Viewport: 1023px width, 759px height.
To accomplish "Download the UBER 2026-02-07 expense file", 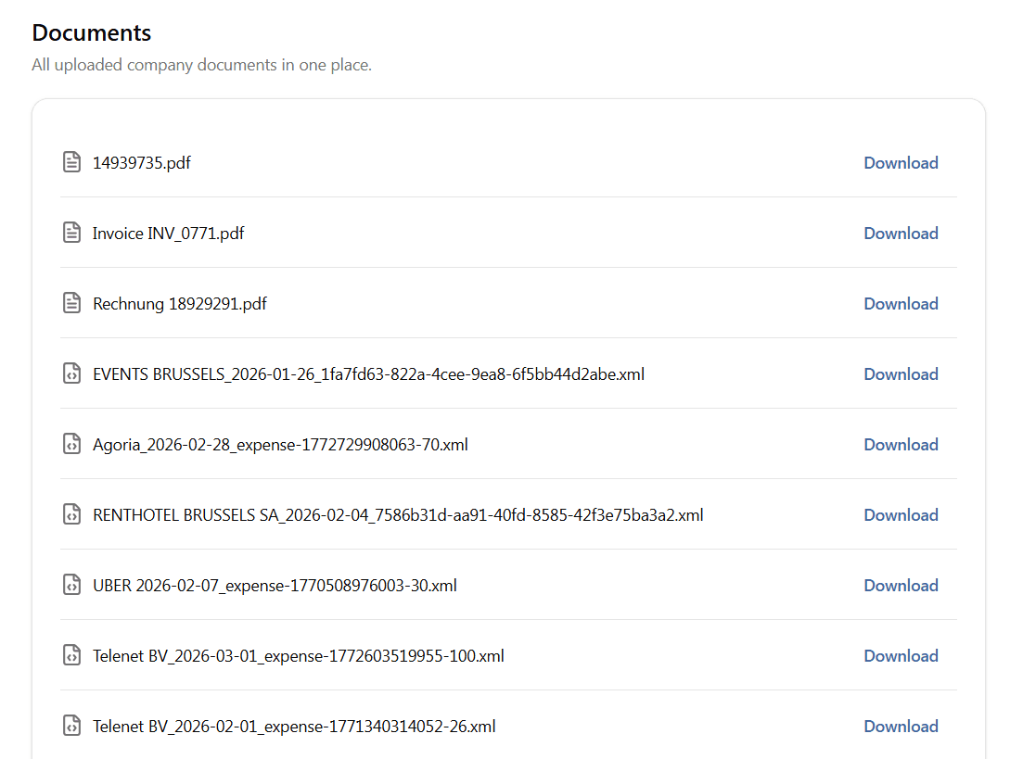I will (901, 585).
